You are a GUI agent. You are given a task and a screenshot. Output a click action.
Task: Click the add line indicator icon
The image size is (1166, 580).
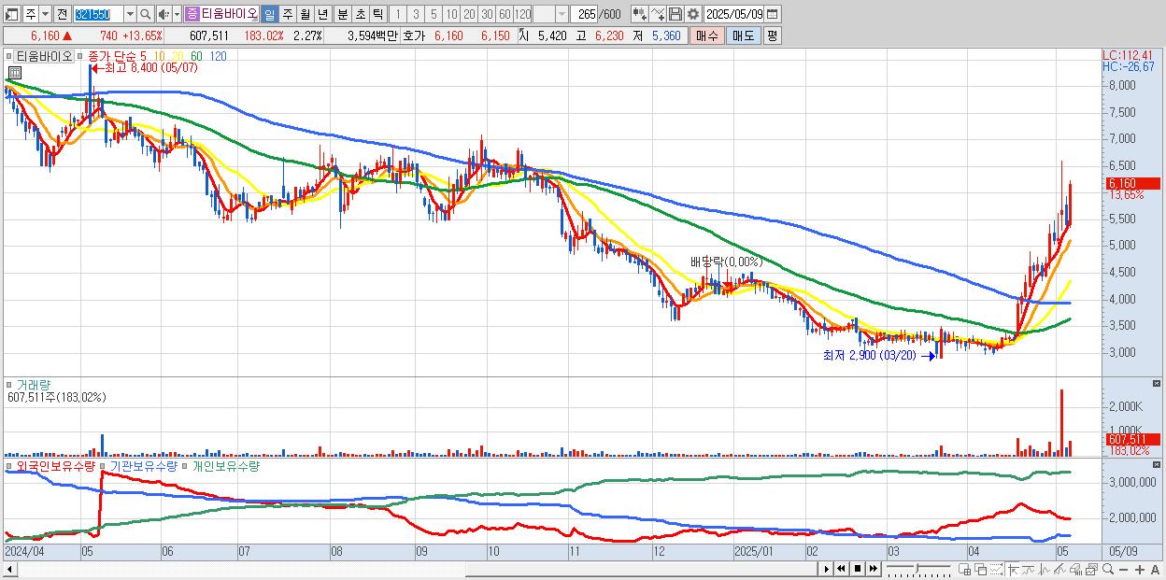658,14
